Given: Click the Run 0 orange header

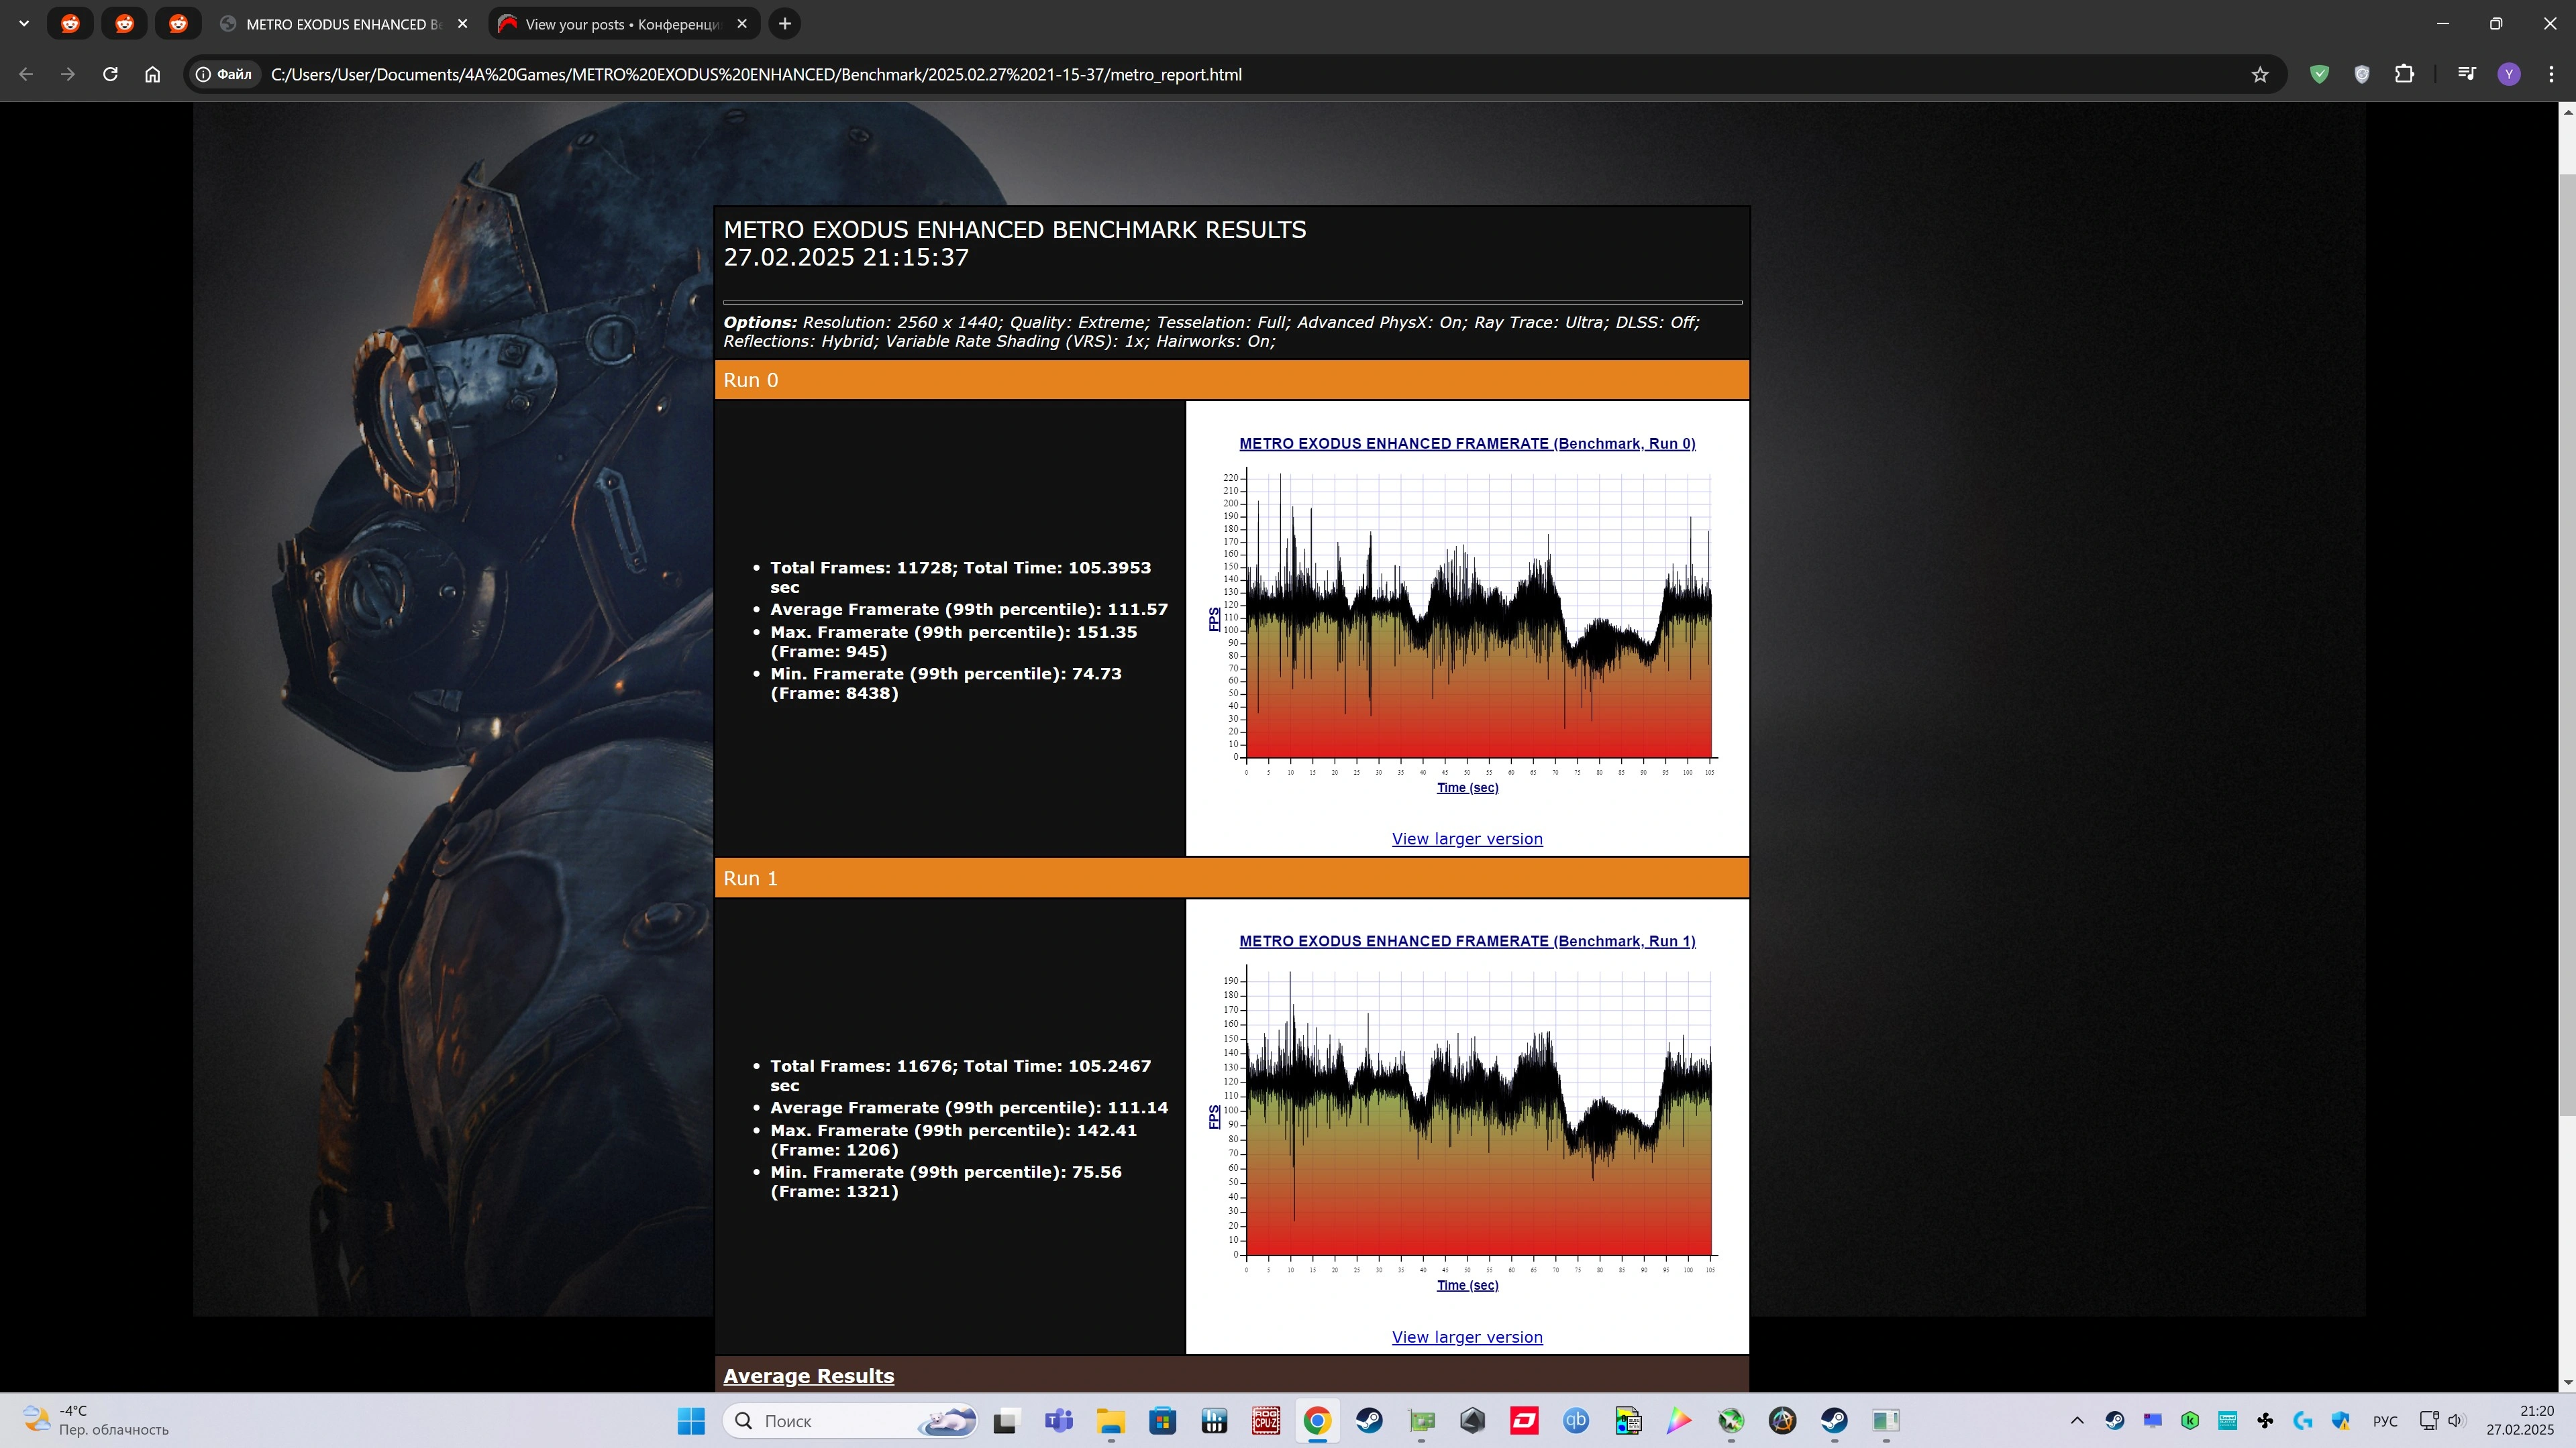Looking at the screenshot, I should click(x=1231, y=380).
